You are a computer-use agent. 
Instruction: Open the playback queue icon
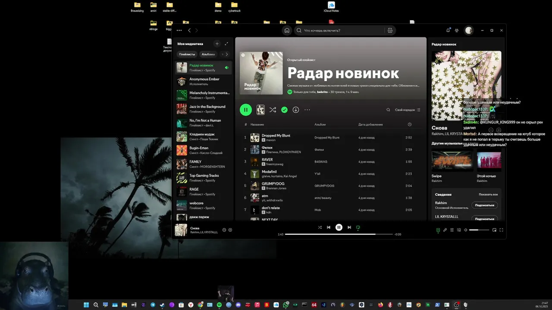click(452, 230)
